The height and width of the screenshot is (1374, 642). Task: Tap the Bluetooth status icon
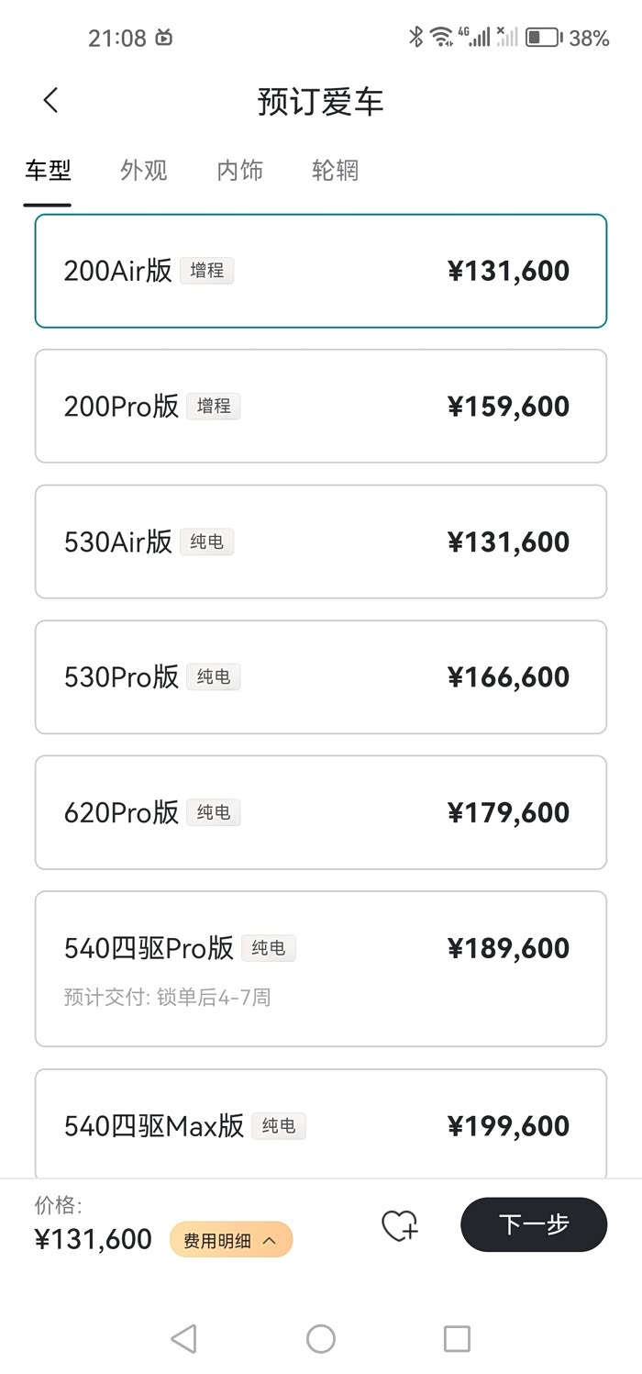click(x=416, y=37)
